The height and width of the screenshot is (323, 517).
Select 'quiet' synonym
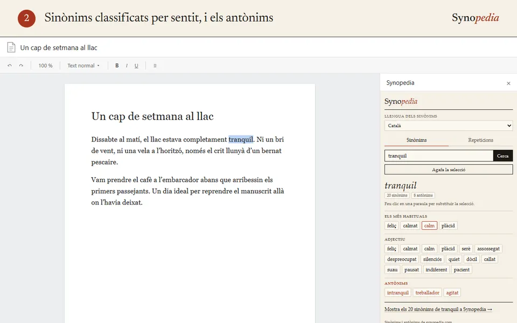[453, 259]
